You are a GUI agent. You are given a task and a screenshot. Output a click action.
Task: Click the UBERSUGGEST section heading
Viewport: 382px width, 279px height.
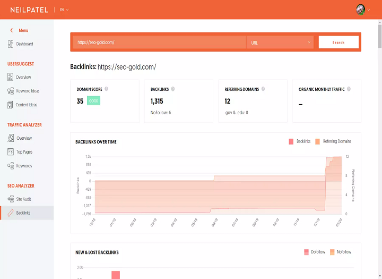pos(21,64)
